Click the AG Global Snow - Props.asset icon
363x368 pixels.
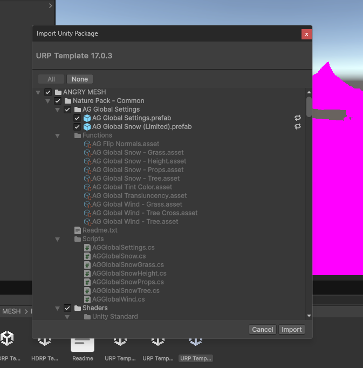point(87,170)
